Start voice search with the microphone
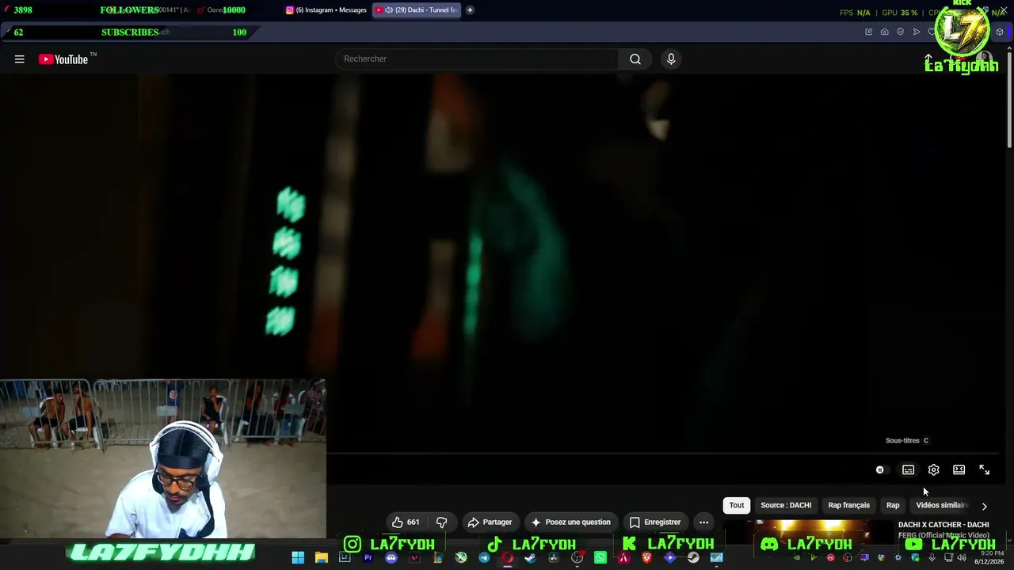The width and height of the screenshot is (1014, 570). point(671,59)
